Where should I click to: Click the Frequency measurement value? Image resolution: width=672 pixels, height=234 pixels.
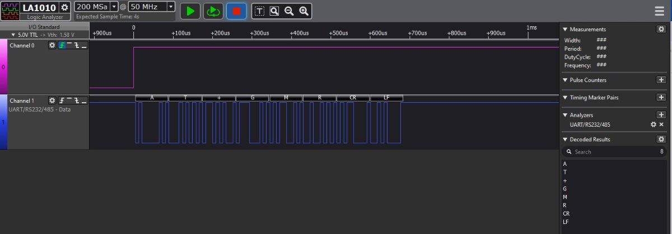[x=602, y=65]
